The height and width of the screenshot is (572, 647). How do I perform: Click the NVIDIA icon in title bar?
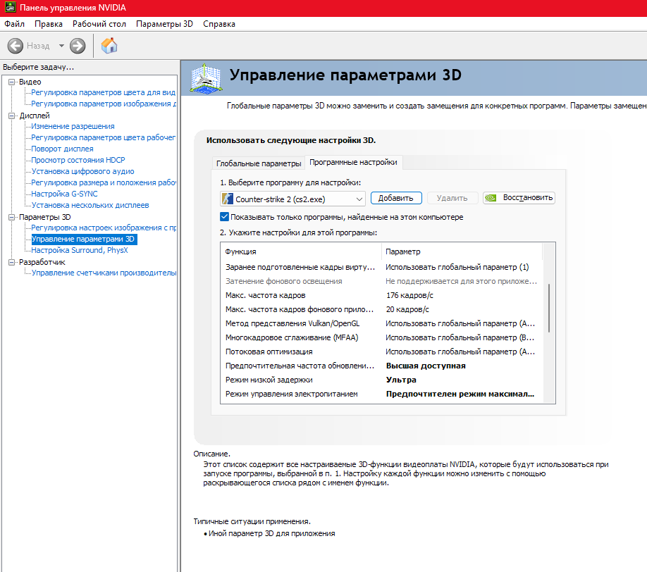click(x=8, y=7)
